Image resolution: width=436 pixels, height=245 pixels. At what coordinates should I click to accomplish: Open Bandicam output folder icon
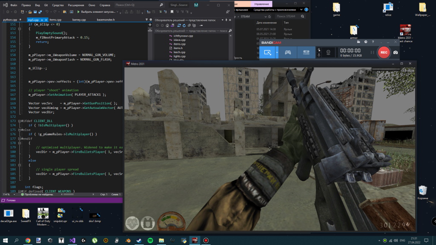click(x=359, y=42)
